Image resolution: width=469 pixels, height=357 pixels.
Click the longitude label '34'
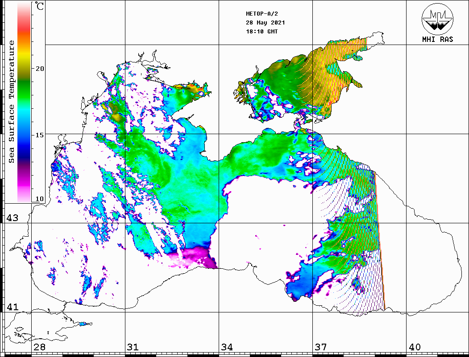[227, 347]
